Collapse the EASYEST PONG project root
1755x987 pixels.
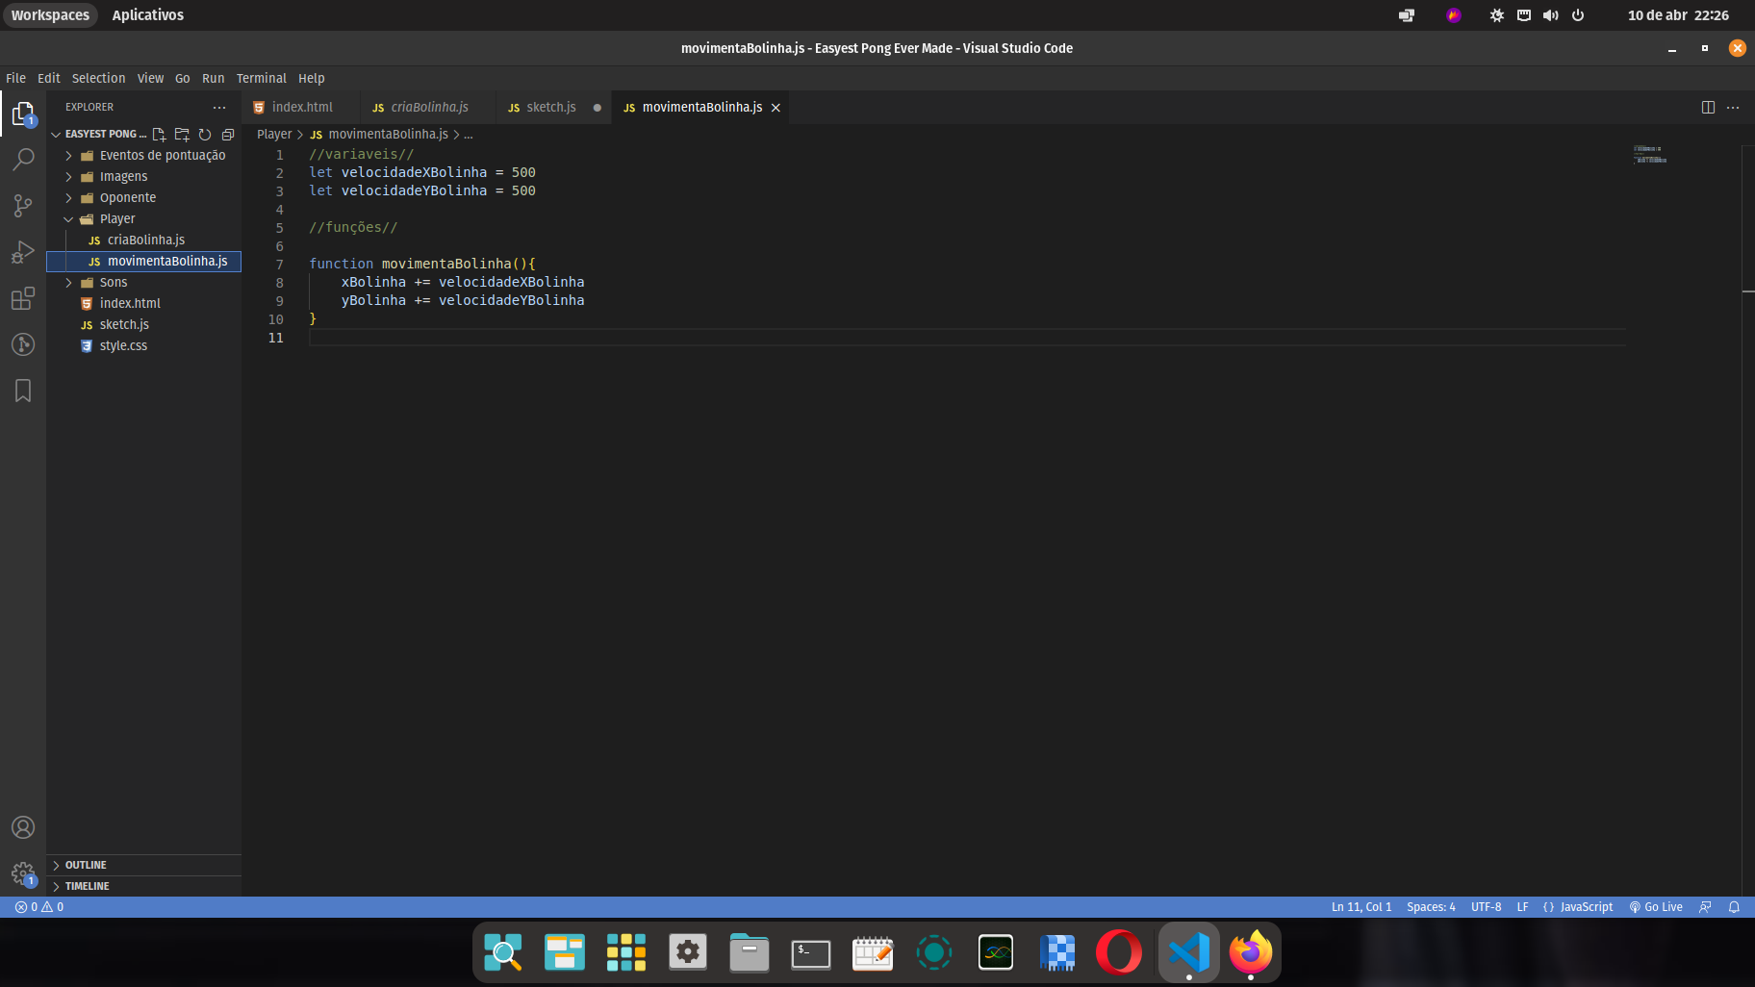(99, 135)
